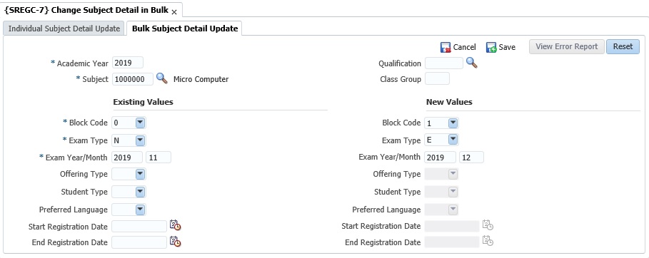Open Qualification search magnifier icon

pos(472,63)
